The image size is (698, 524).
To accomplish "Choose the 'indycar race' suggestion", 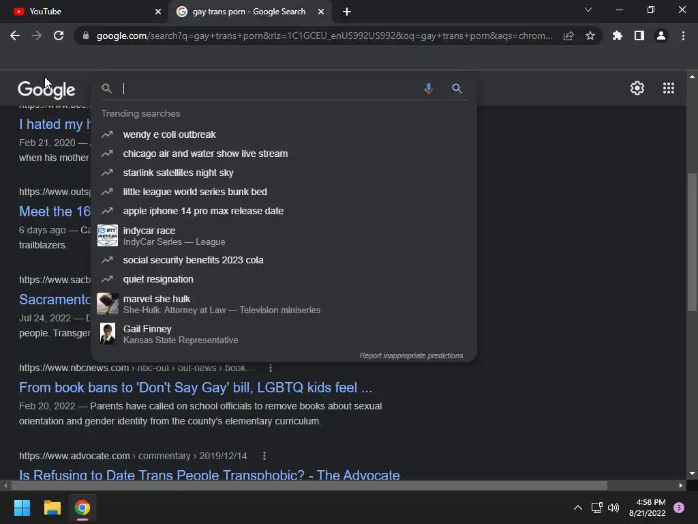I will click(x=284, y=235).
